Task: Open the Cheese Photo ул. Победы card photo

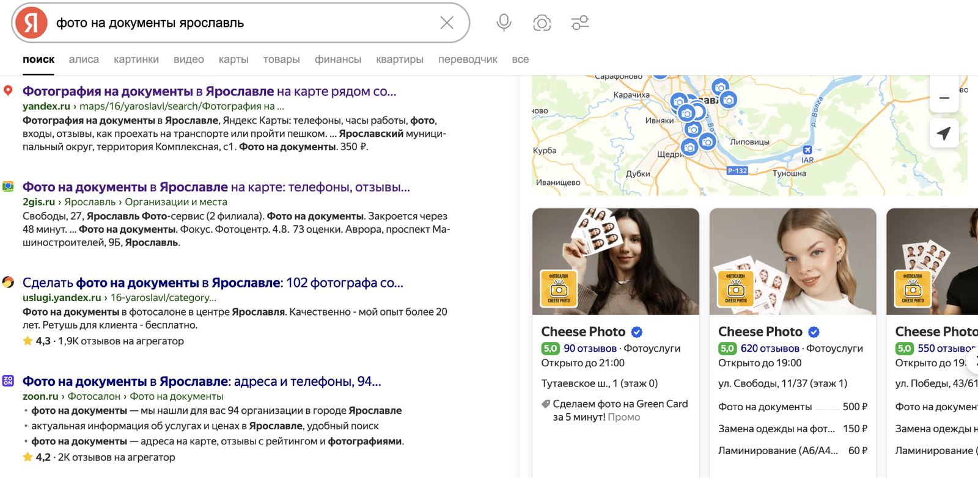Action: point(932,261)
